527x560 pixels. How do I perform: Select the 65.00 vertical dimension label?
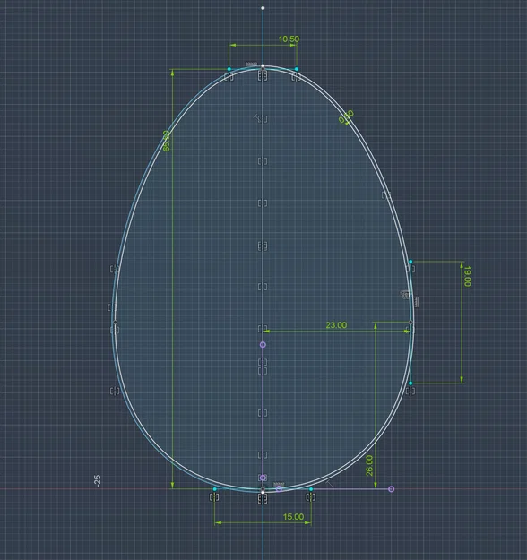pos(166,141)
